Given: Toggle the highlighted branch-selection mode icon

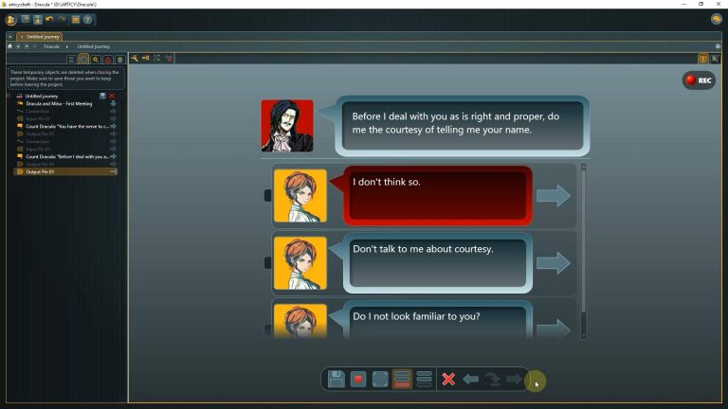Looking at the screenshot, I should pyautogui.click(x=402, y=379).
